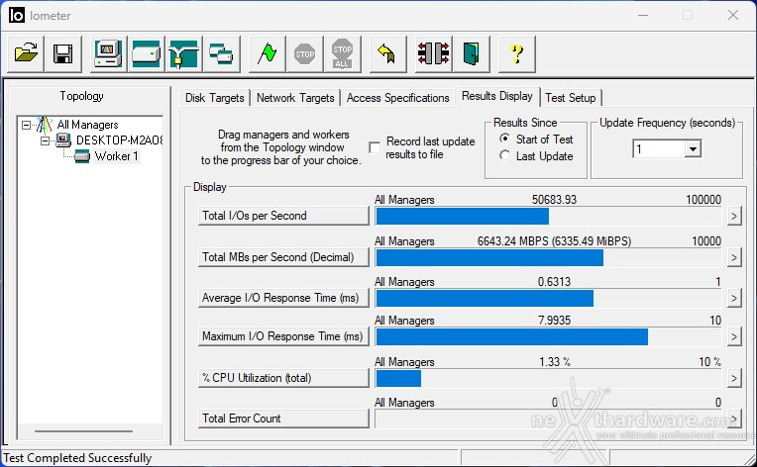Click the Iometer title bar logo
757x467 pixels.
(x=16, y=16)
